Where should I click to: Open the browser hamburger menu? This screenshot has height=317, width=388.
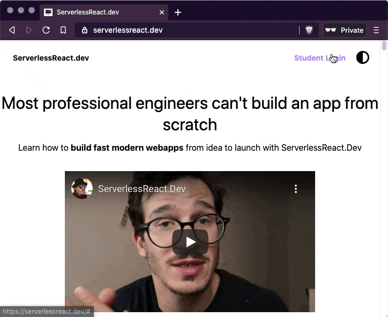tap(376, 30)
